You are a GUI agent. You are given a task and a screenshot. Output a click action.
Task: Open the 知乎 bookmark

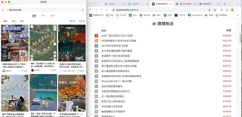point(168,15)
